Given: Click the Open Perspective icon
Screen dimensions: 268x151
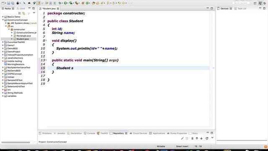Looking at the screenshot, I should click(255, 3).
